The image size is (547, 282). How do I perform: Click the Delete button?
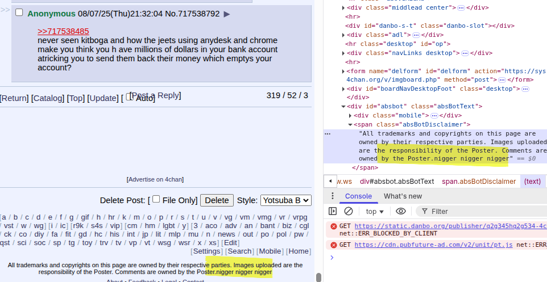tap(217, 200)
